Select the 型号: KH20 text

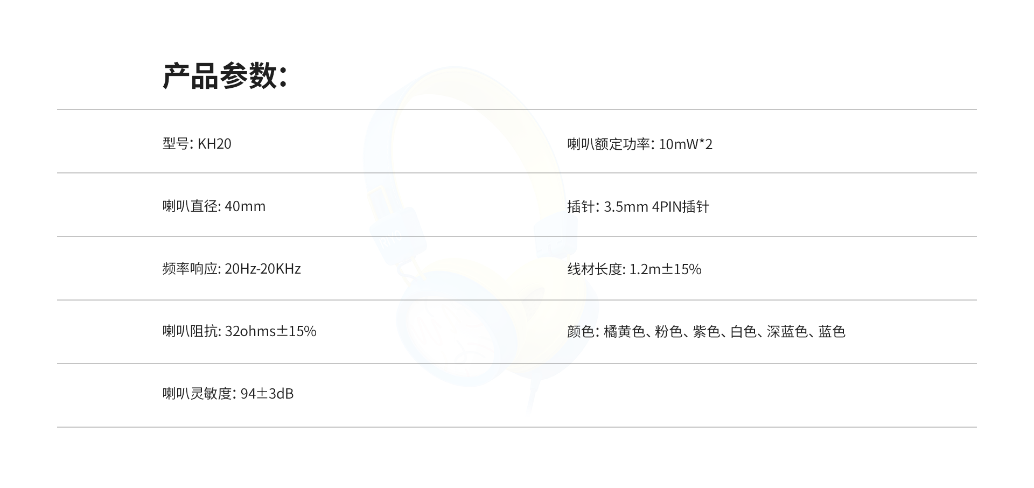coord(197,144)
